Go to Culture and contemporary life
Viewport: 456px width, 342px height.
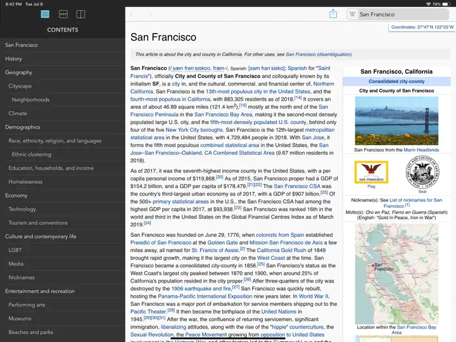(63, 236)
